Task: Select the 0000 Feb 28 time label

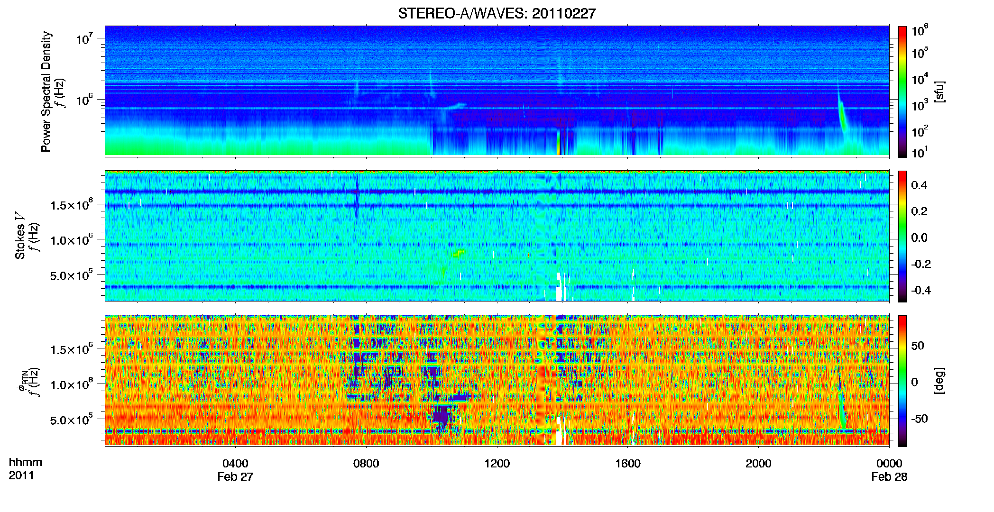Action: click(889, 470)
